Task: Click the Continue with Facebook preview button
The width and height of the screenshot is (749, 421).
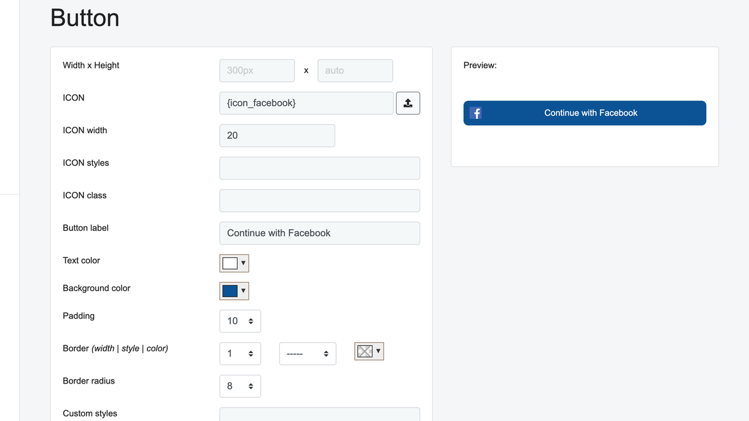Action: 585,113
